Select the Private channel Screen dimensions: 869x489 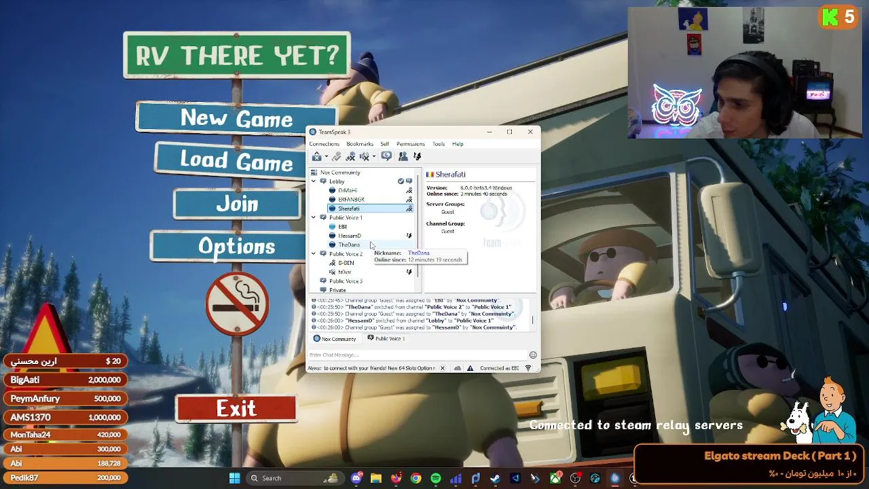click(337, 290)
